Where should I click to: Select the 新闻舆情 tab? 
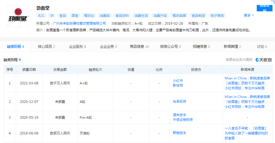(232, 46)
